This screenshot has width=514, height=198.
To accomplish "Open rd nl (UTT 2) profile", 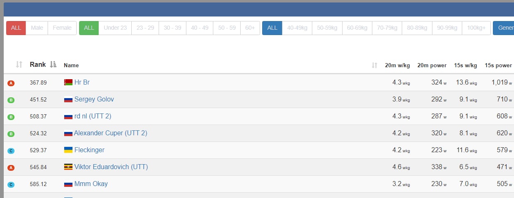I will [93, 116].
